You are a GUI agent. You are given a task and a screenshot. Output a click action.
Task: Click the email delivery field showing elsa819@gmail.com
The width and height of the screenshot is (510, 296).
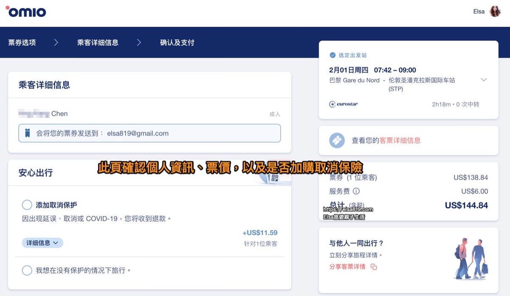pyautogui.click(x=149, y=133)
